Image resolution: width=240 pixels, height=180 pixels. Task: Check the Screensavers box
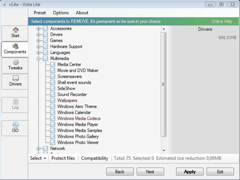[53, 76]
